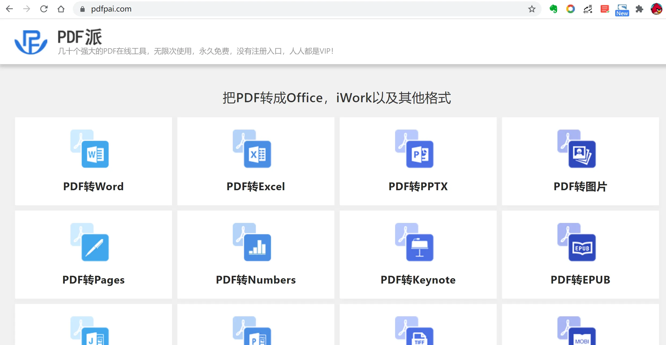The width and height of the screenshot is (666, 345).
Task: Click the PDF to PNG icon with P
Action: pos(252,331)
